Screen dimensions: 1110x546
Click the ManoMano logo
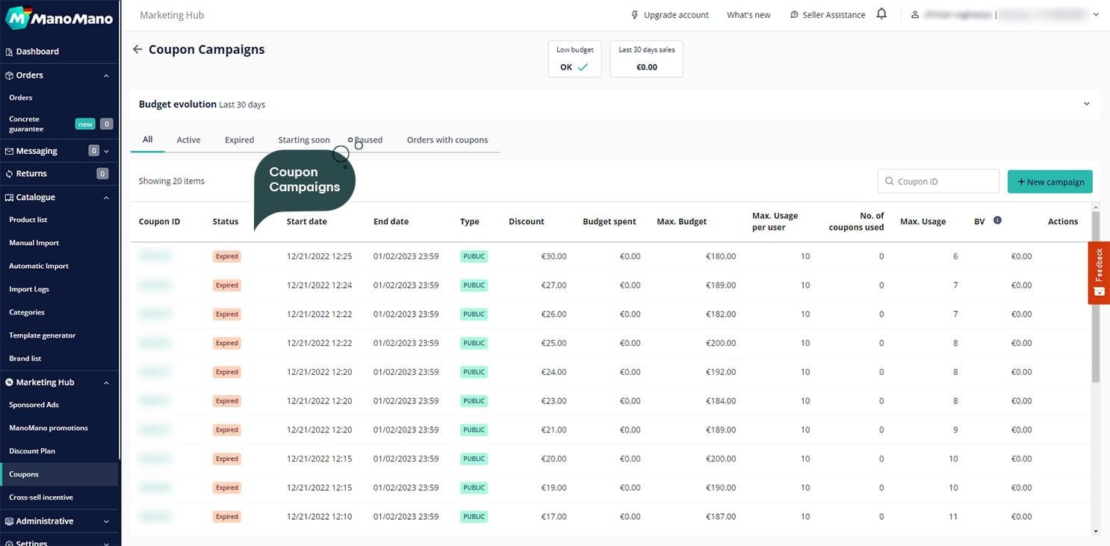60,17
